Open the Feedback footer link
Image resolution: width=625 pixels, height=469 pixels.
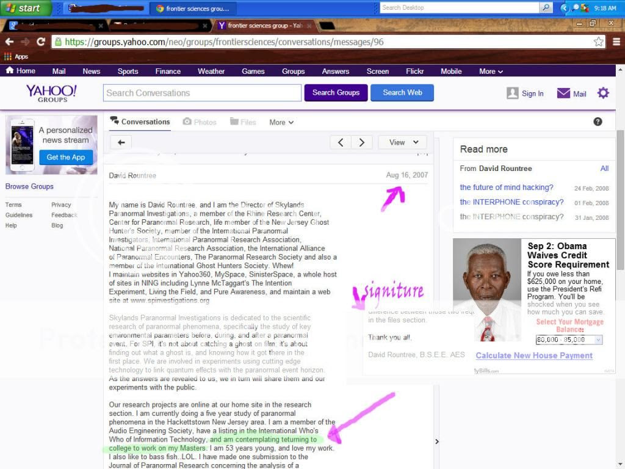(64, 215)
